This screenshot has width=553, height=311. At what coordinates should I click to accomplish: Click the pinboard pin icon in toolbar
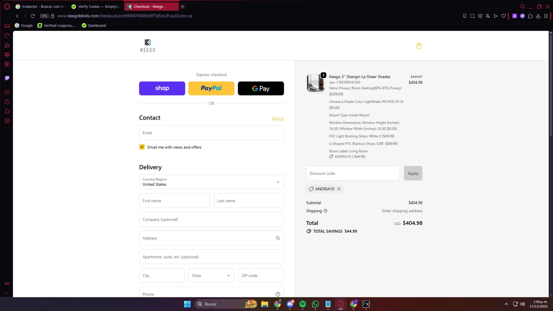tap(465, 16)
